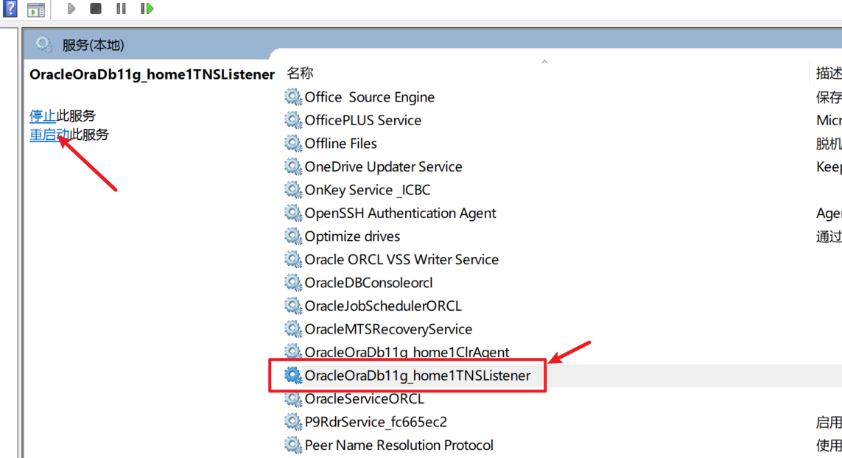842x458 pixels.
Task: Select the Office Source Engine service row
Action: coord(370,97)
